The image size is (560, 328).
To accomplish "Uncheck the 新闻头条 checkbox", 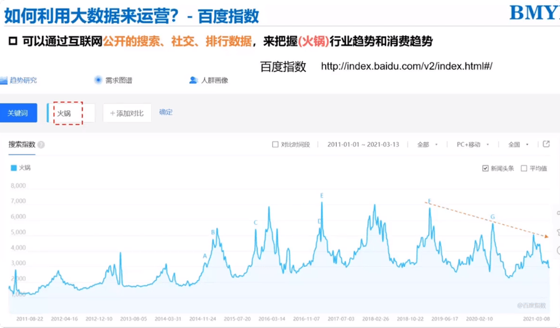I will (485, 169).
